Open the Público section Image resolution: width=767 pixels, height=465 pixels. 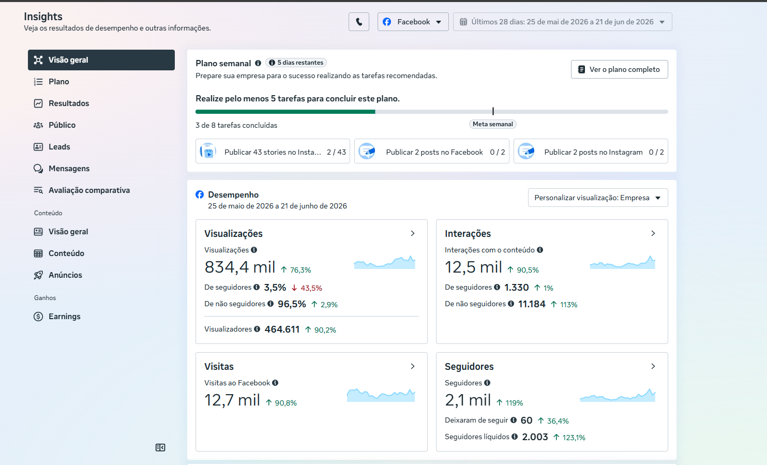pos(101,125)
